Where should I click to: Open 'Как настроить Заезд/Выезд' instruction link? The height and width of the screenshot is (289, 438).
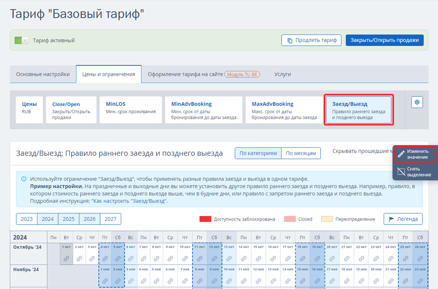click(x=128, y=201)
